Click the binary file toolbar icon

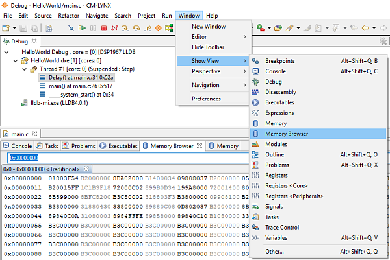coord(49,28)
